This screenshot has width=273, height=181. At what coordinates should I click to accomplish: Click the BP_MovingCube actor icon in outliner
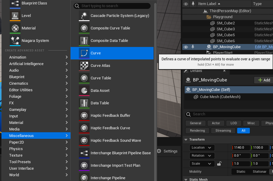point(209,47)
